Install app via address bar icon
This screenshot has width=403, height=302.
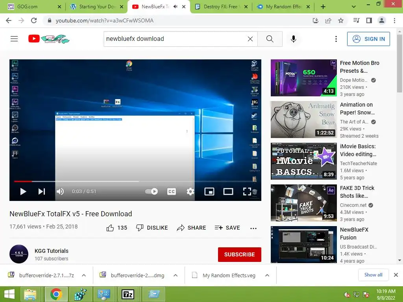pyautogui.click(x=315, y=20)
